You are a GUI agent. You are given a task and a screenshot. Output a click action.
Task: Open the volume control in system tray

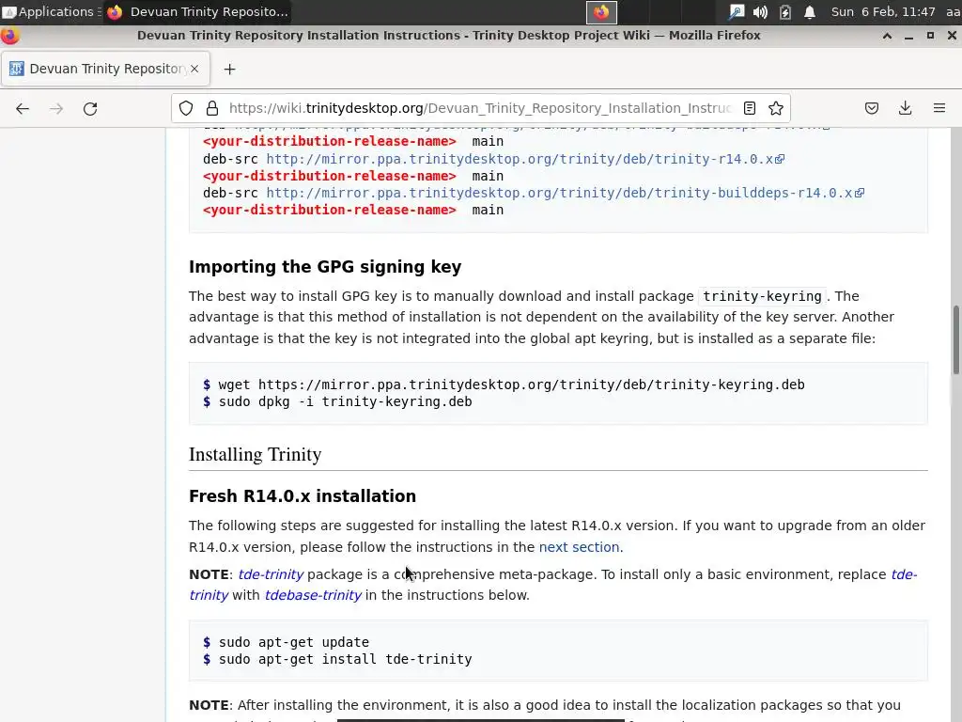(760, 12)
